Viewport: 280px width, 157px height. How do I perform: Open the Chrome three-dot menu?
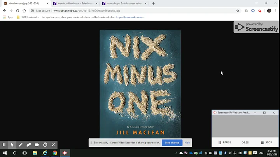[276, 11]
